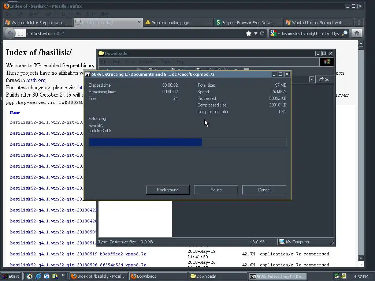Open the Firefox Bookmarks menu
375x281 pixels.
pyautogui.click(x=71, y=14)
